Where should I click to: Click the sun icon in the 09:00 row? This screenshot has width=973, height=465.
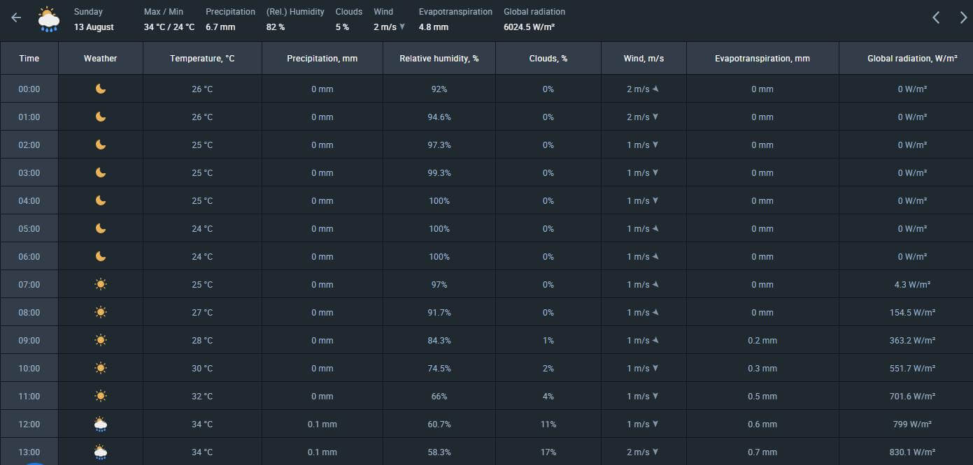(101, 340)
